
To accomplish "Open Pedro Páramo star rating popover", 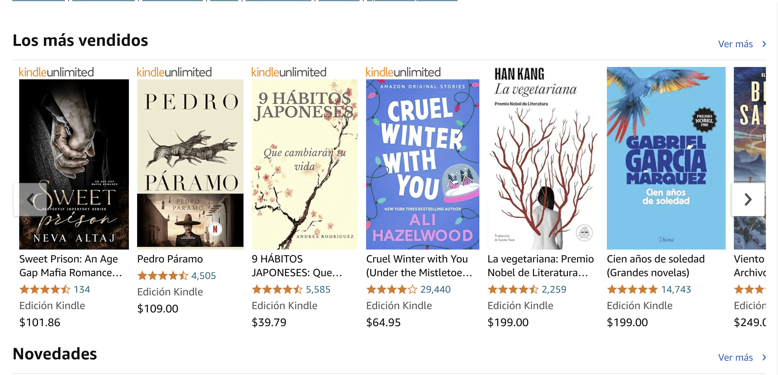I will 163,276.
